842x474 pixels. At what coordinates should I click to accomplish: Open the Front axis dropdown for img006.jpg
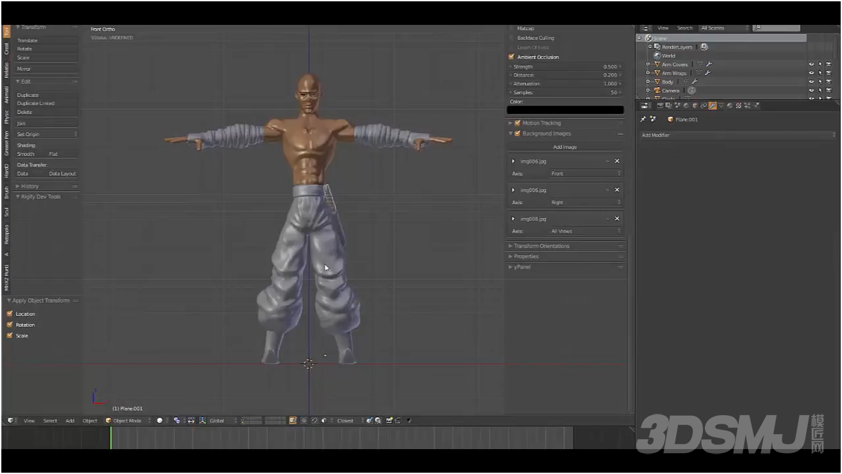pos(585,173)
